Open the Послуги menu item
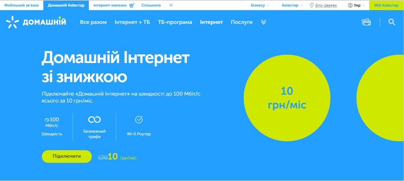The image size is (404, 181). [x=242, y=22]
